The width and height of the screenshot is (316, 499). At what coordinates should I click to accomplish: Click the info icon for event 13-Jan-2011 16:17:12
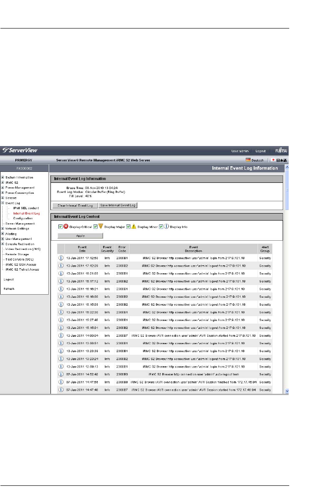coord(61,281)
